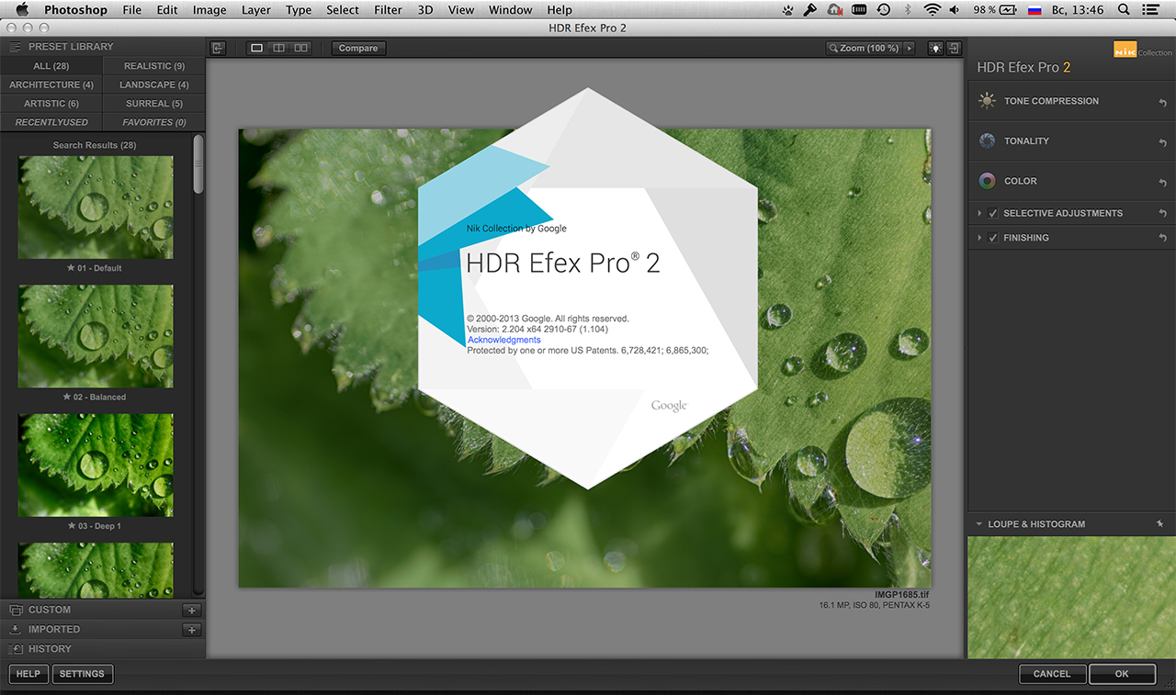Reset Color with its undo arrow
Viewport: 1176px width, 695px height.
[1162, 183]
